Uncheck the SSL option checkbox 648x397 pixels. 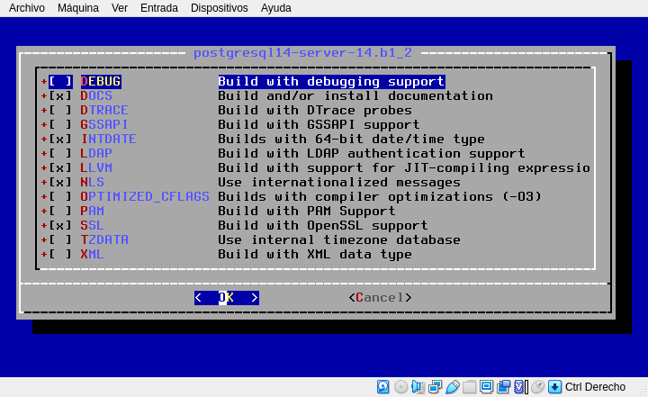(x=60, y=225)
